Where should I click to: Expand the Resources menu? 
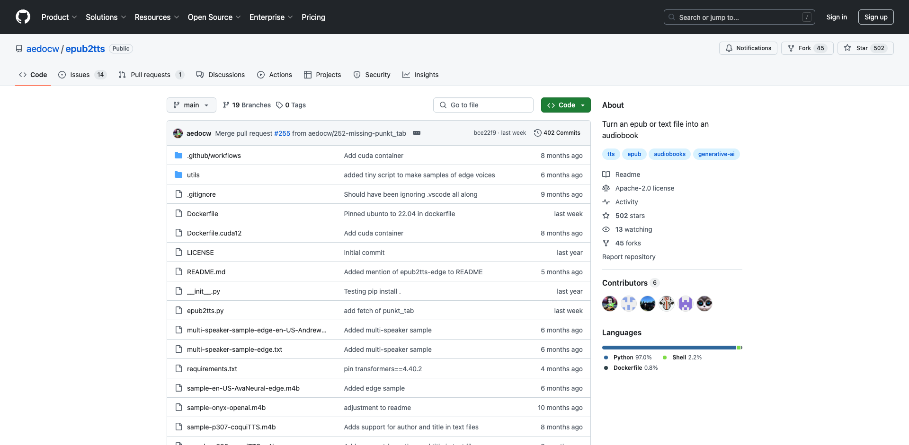pyautogui.click(x=157, y=17)
